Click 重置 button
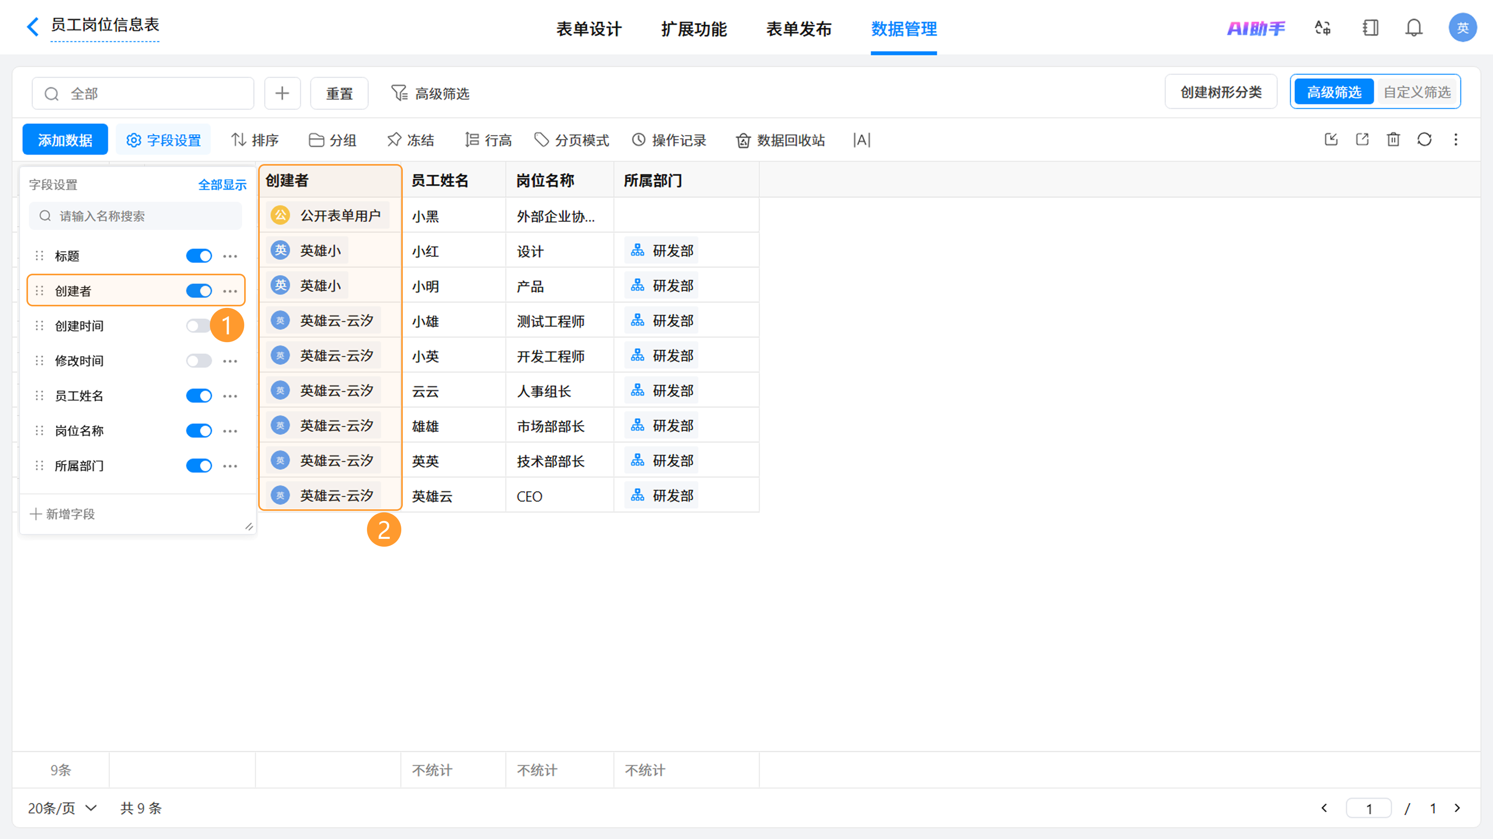Image resolution: width=1493 pixels, height=839 pixels. [x=339, y=93]
